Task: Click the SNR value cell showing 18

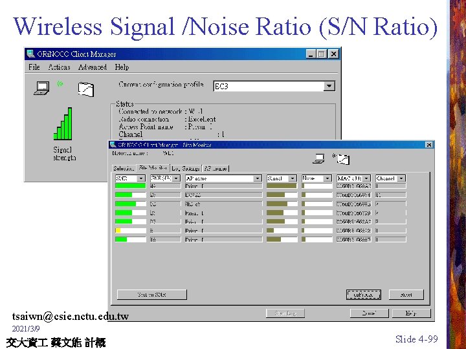Action: [x=166, y=239]
